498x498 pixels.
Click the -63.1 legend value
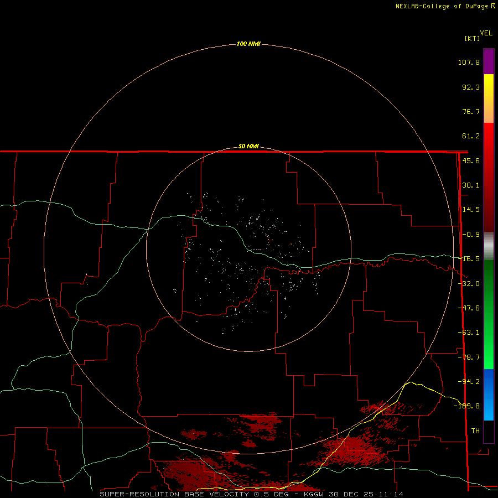tap(469, 333)
